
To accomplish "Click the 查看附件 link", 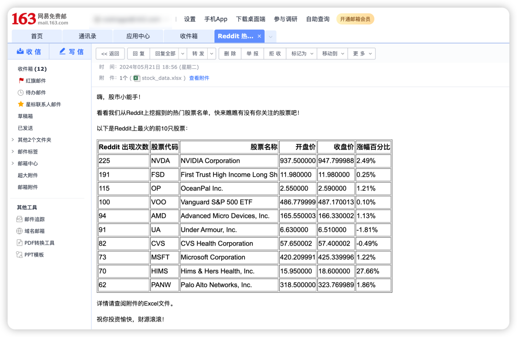I will point(199,78).
